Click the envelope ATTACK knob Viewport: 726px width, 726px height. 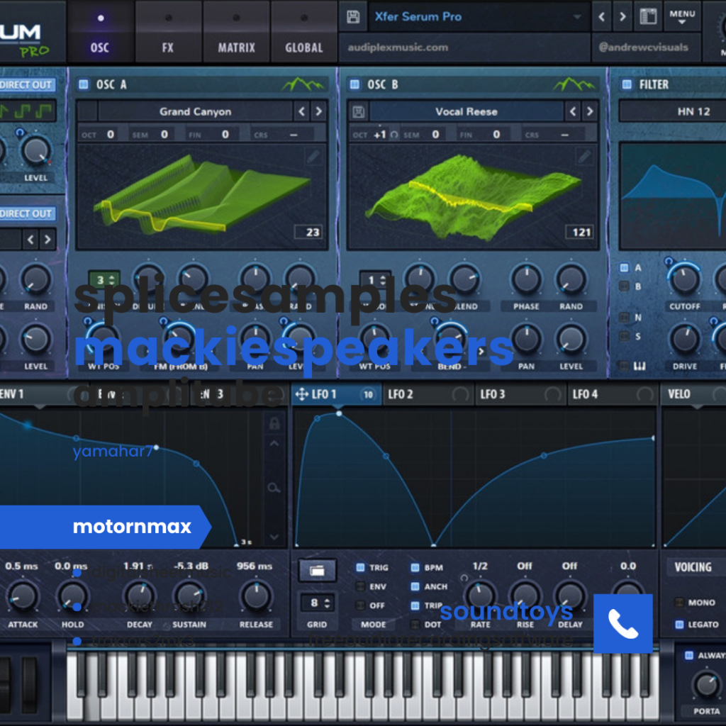[x=22, y=596]
